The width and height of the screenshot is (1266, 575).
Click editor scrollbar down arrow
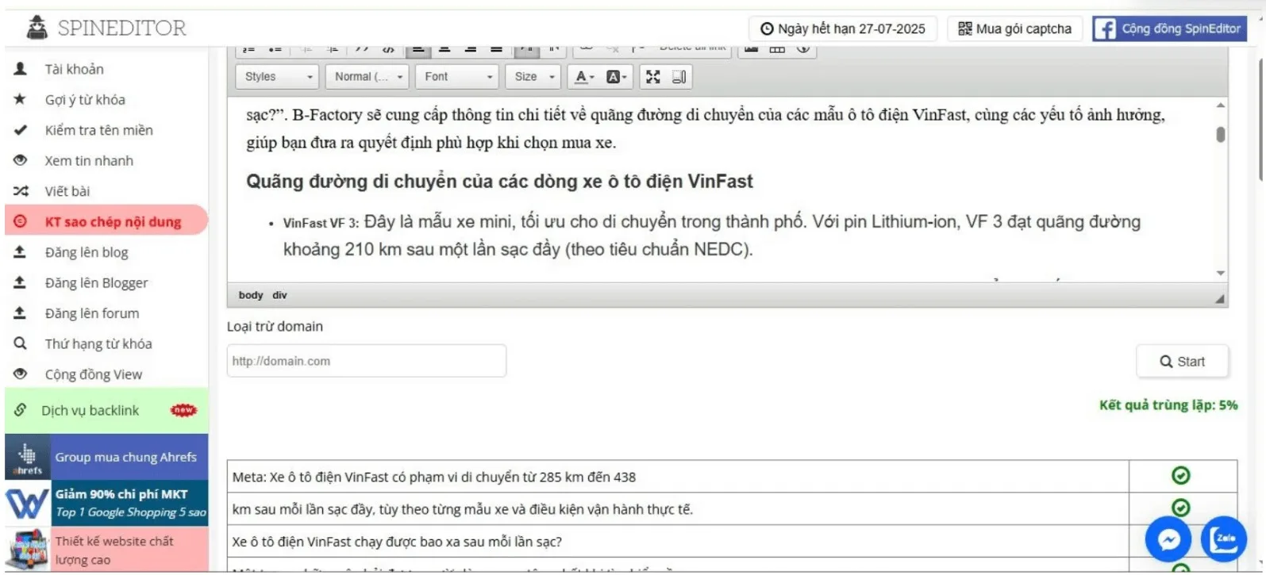[x=1220, y=273]
